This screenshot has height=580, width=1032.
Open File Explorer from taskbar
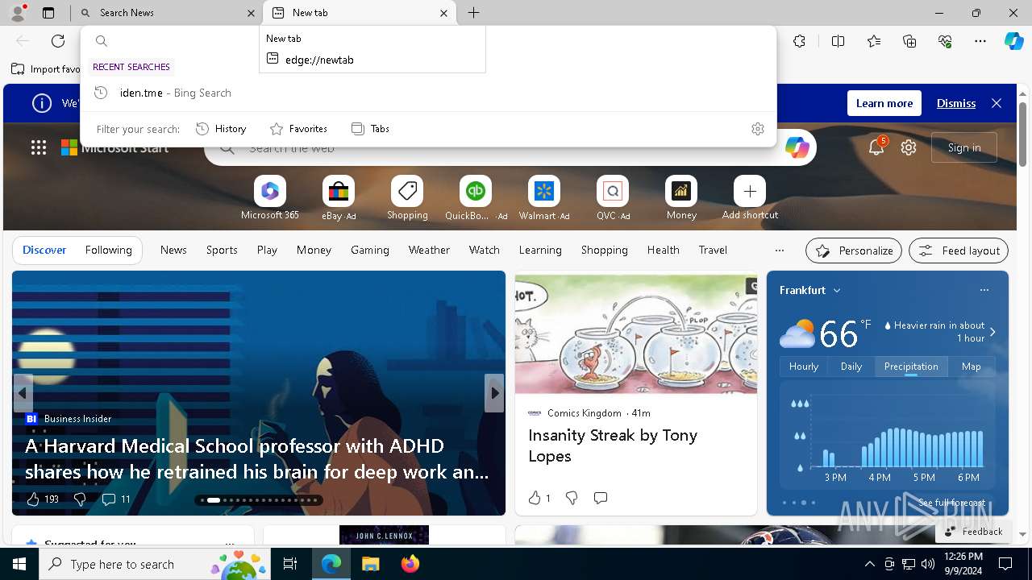click(370, 564)
